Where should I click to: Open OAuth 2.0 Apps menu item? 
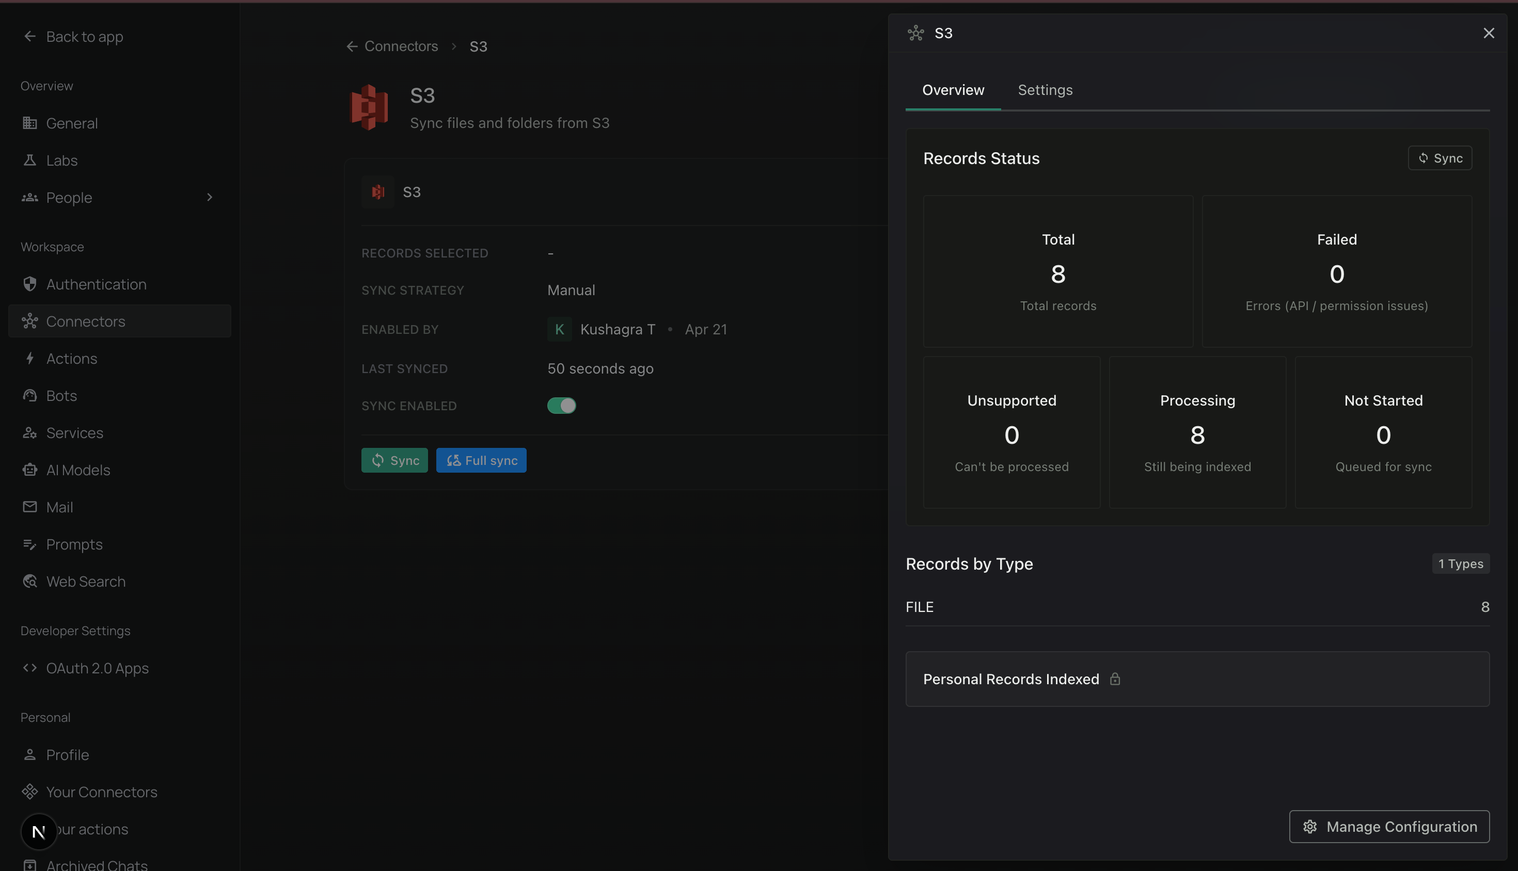(x=120, y=668)
